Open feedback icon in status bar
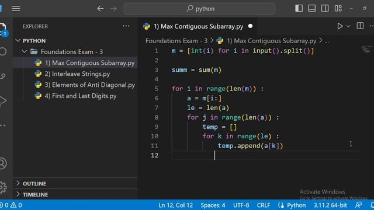 [x=358, y=205]
